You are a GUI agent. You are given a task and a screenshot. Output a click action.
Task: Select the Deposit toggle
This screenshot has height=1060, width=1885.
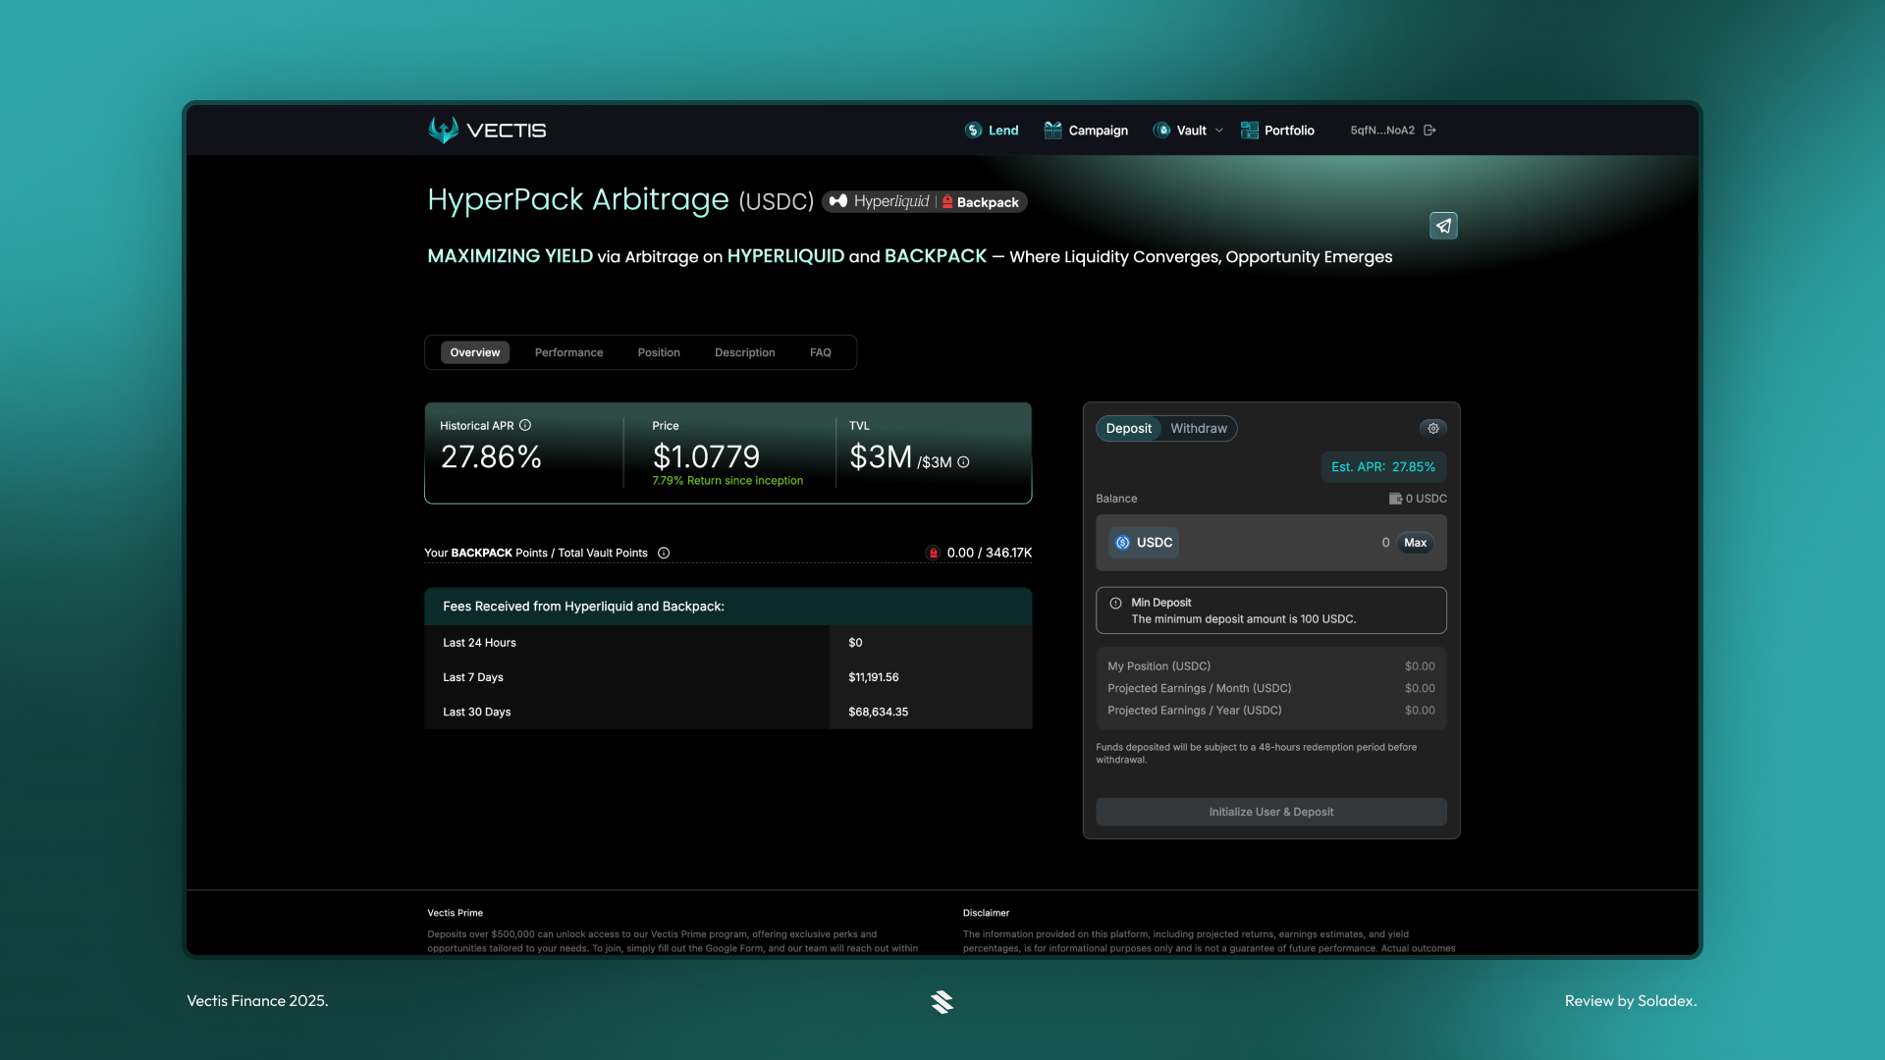[1129, 429]
